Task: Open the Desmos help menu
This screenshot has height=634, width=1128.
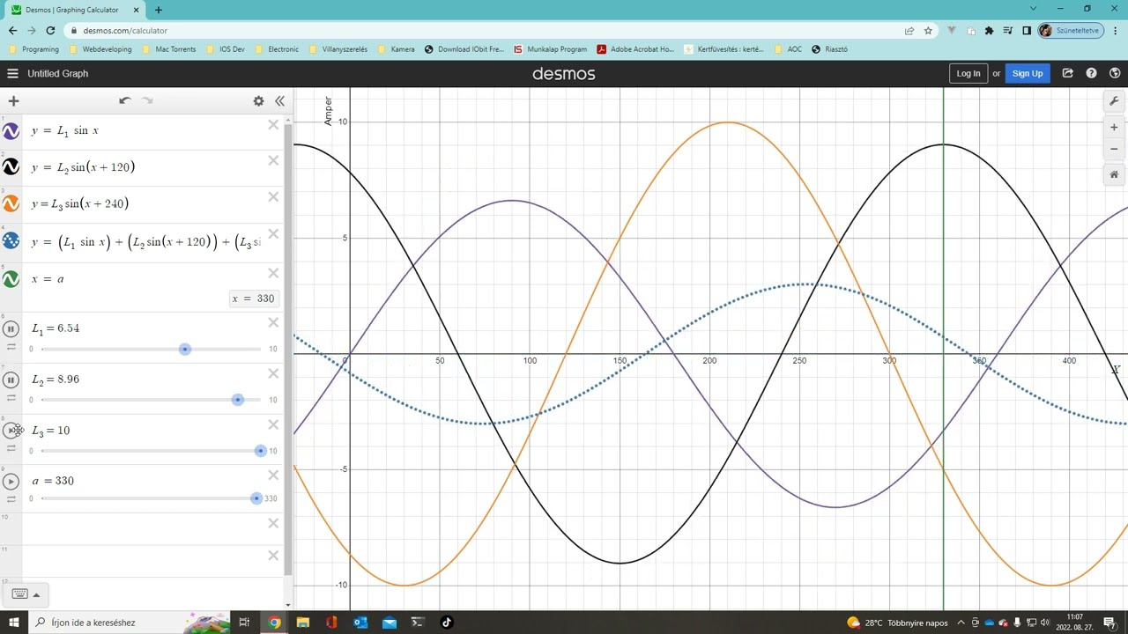Action: pos(1091,73)
